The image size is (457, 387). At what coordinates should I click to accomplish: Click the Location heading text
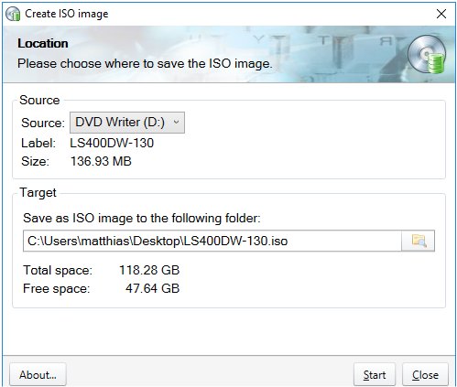coord(43,43)
